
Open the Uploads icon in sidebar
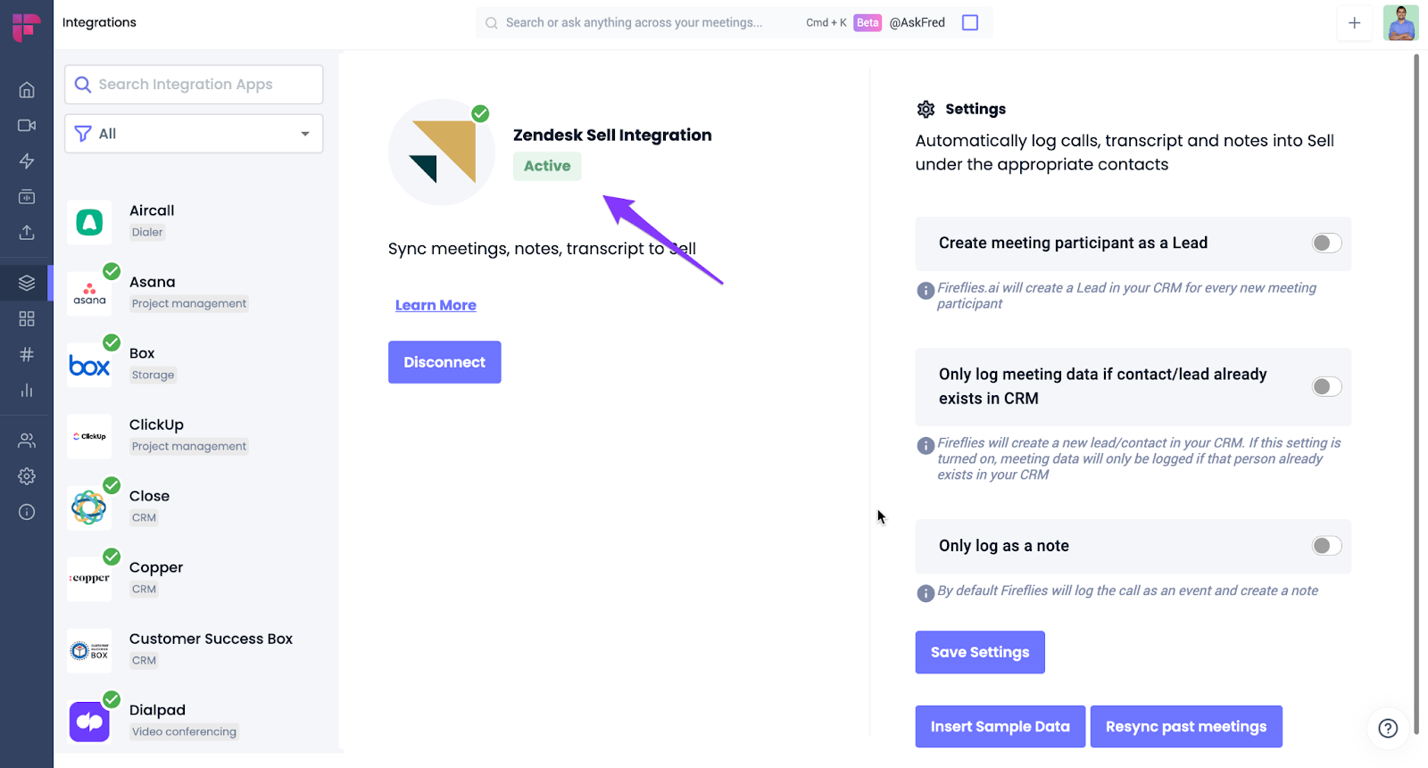(27, 233)
